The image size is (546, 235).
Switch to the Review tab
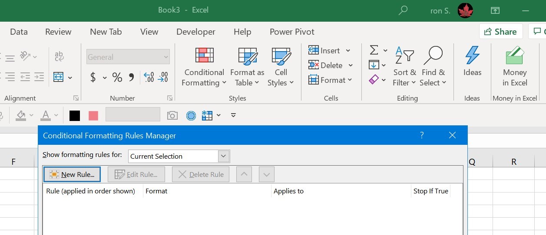(x=58, y=32)
